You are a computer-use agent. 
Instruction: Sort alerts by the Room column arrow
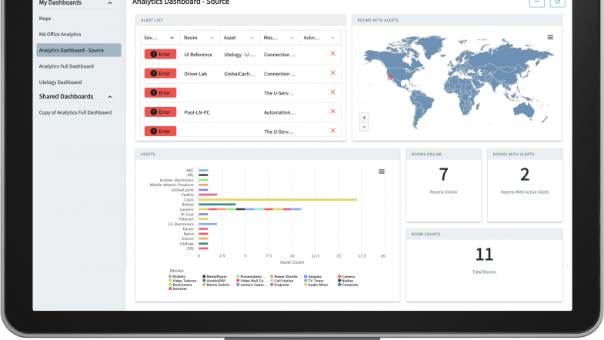point(212,38)
